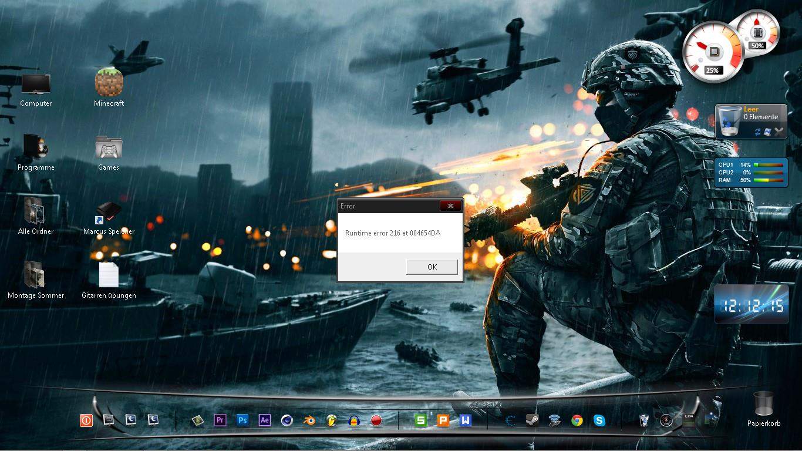The width and height of the screenshot is (802, 451).
Task: Open the Computer desktop icon
Action: coord(36,90)
